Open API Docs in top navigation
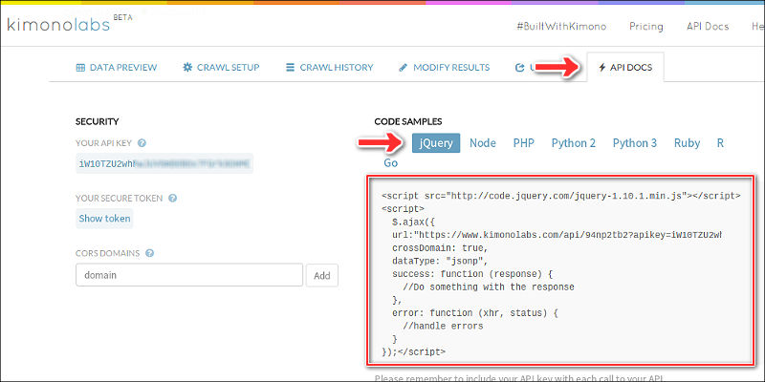The width and height of the screenshot is (765, 382). 708,27
